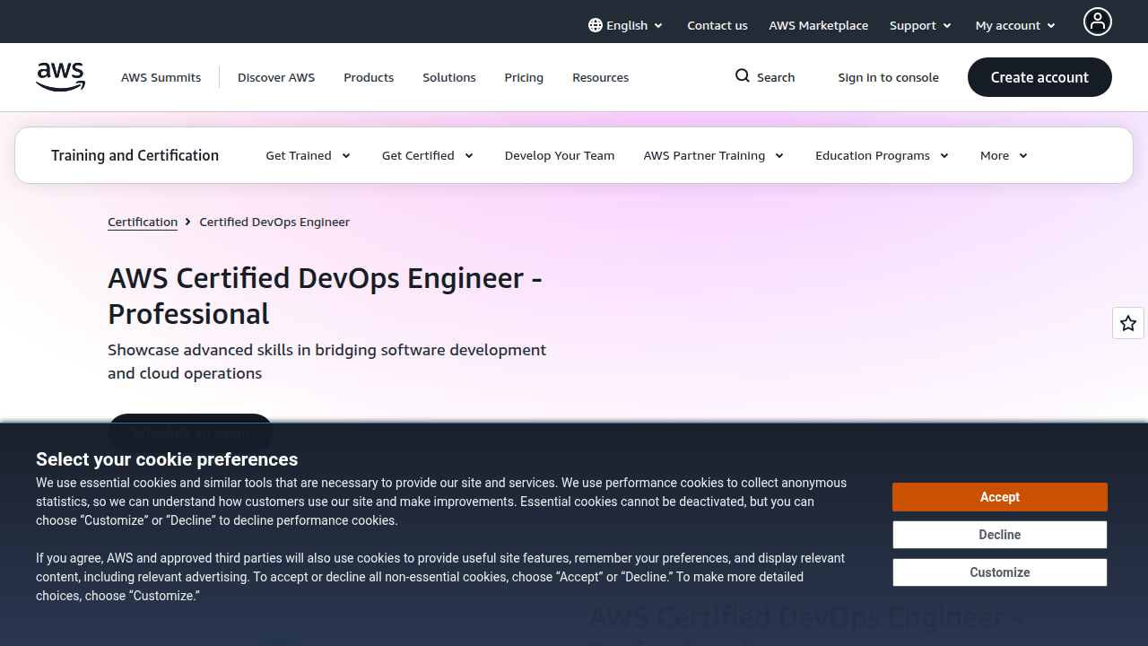Image resolution: width=1148 pixels, height=646 pixels.
Task: Expand the Get Certified menu
Action: point(428,155)
